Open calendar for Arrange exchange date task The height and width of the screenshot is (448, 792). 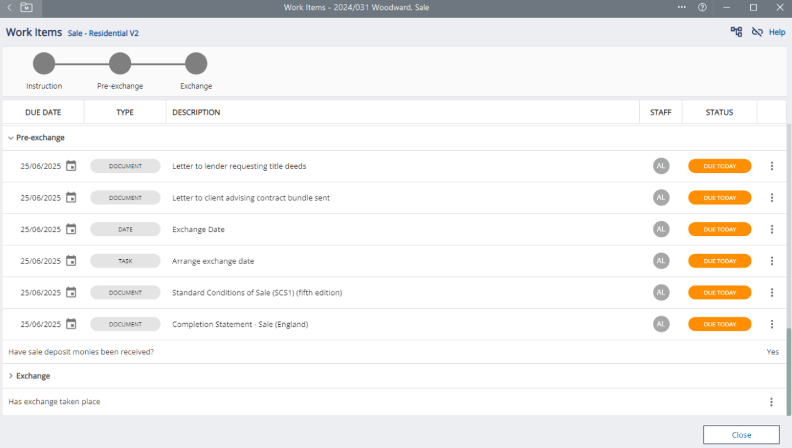tap(71, 261)
